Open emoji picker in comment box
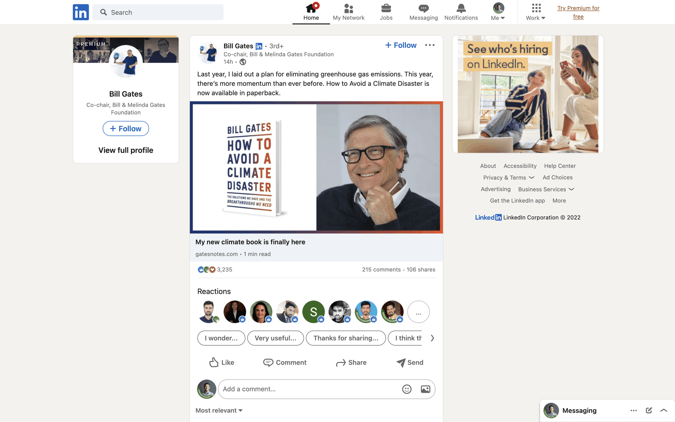 [x=407, y=389]
